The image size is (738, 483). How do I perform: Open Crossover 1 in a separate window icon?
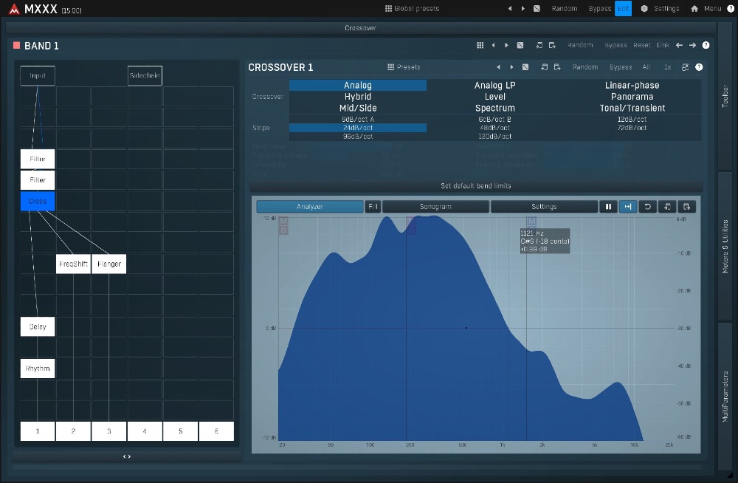point(685,67)
